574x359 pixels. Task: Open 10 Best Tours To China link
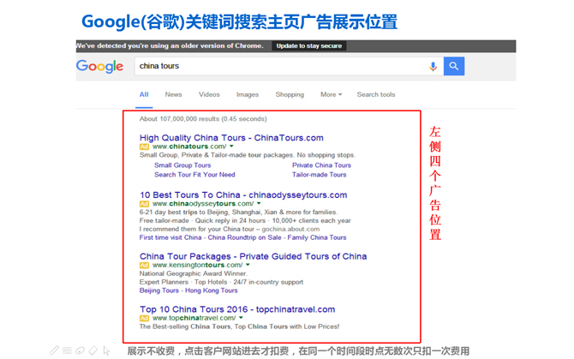pos(243,195)
